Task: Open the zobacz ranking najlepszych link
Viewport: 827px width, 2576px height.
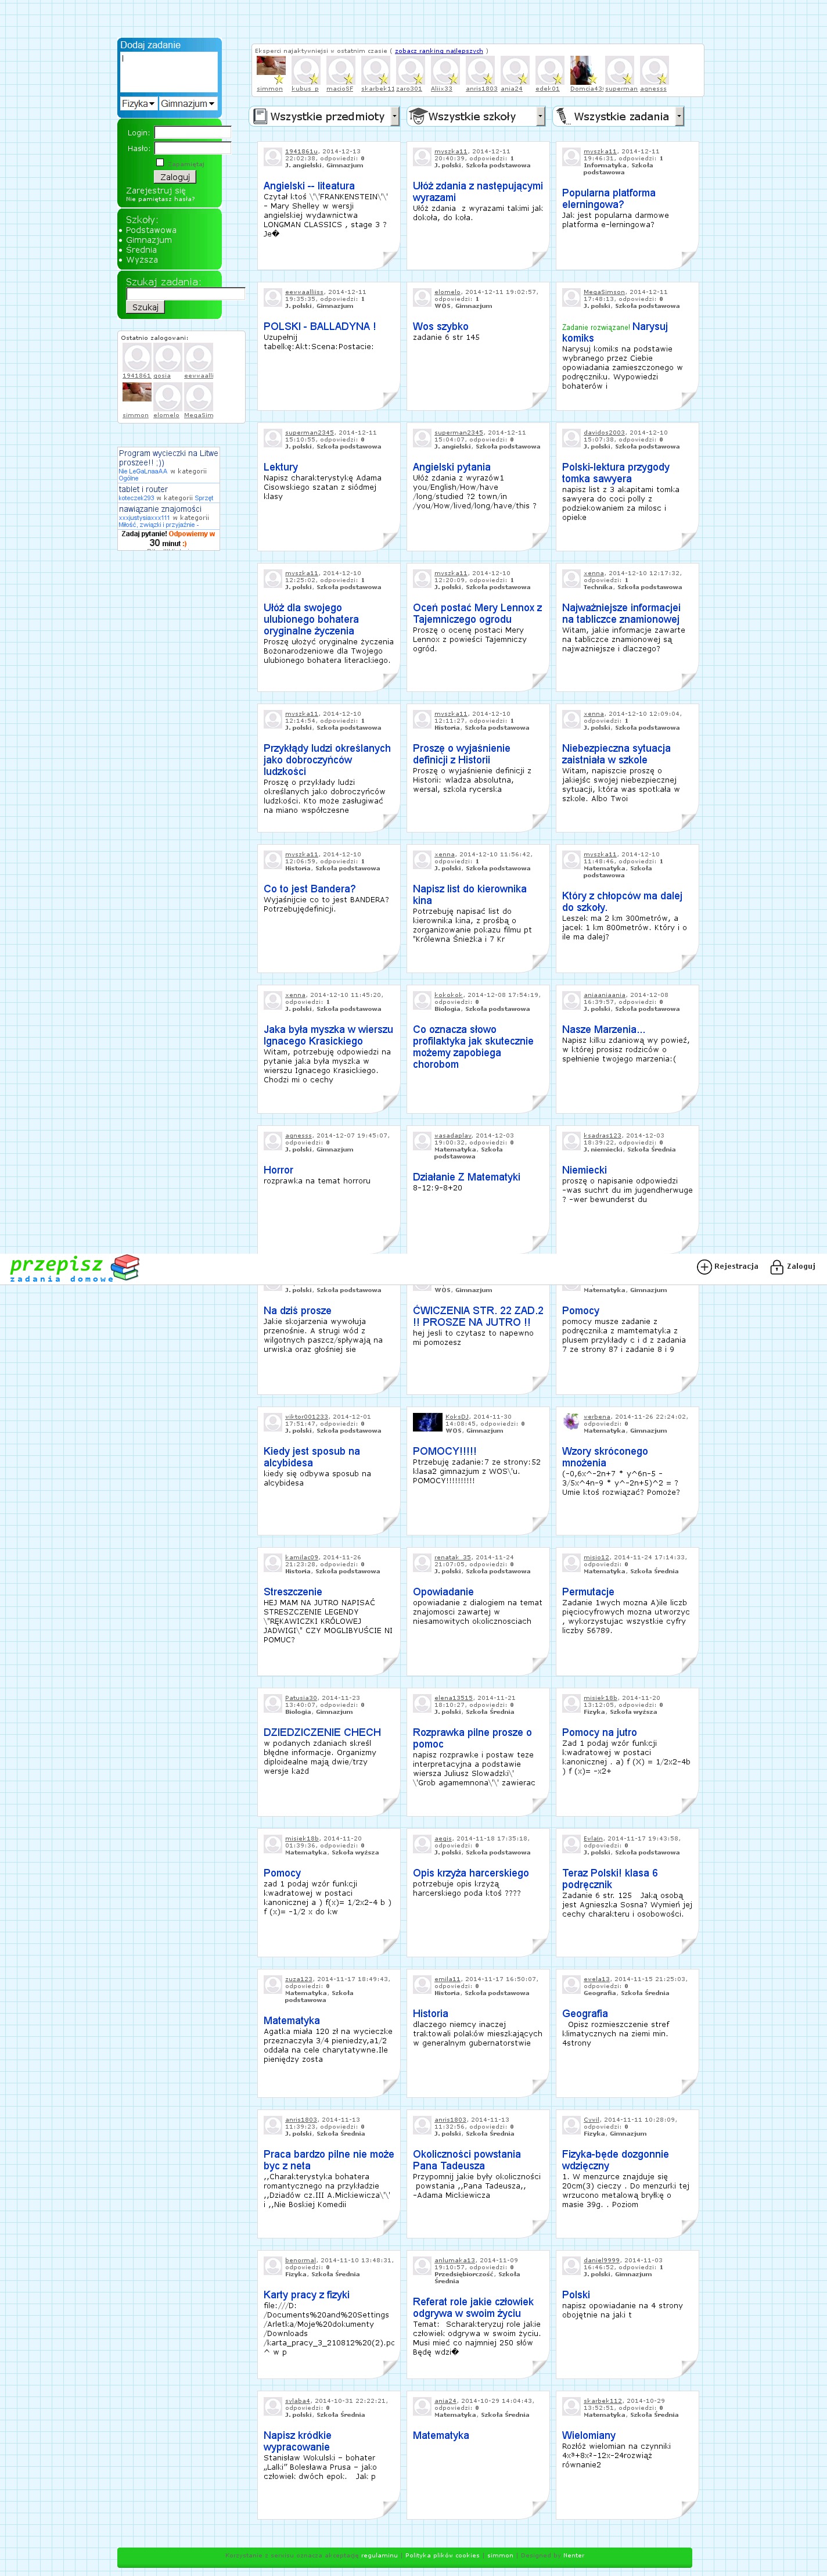Action: pos(439,50)
